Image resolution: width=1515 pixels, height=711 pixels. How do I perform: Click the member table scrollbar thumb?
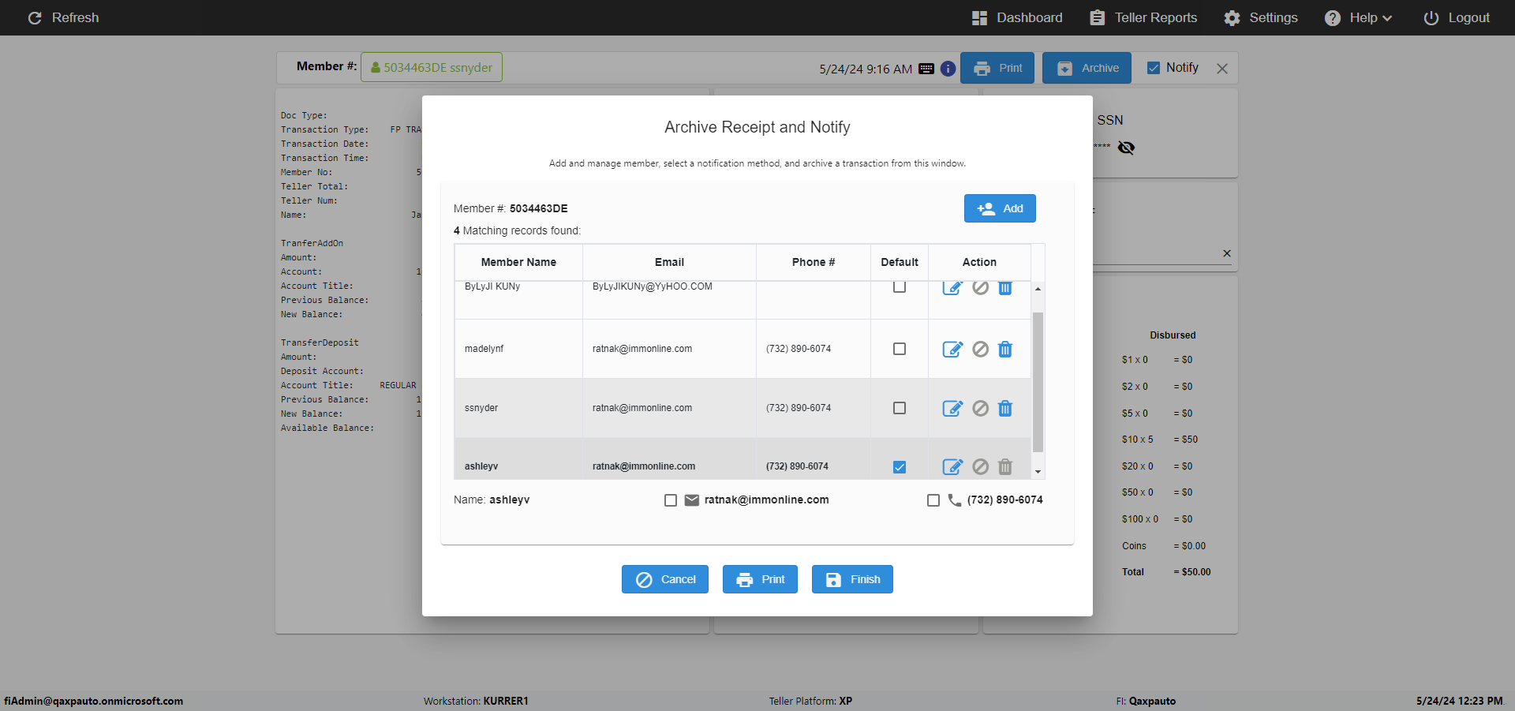(1038, 382)
